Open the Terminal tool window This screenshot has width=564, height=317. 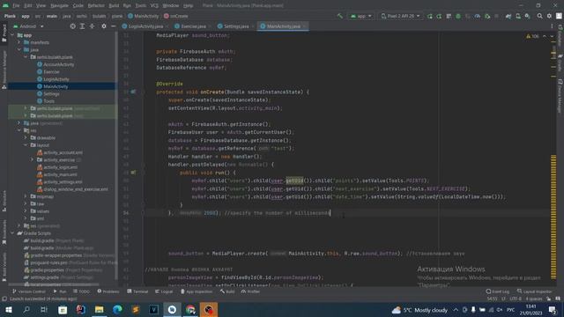pos(137,291)
